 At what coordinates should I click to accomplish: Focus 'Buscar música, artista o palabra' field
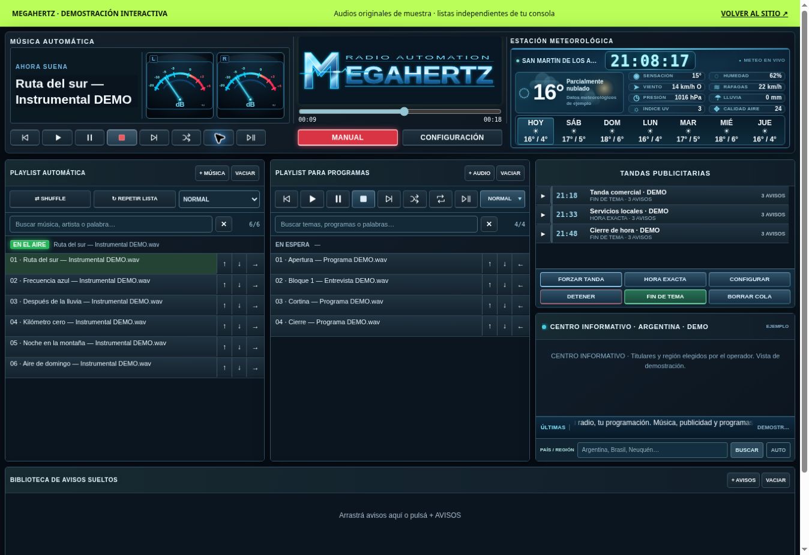111,224
